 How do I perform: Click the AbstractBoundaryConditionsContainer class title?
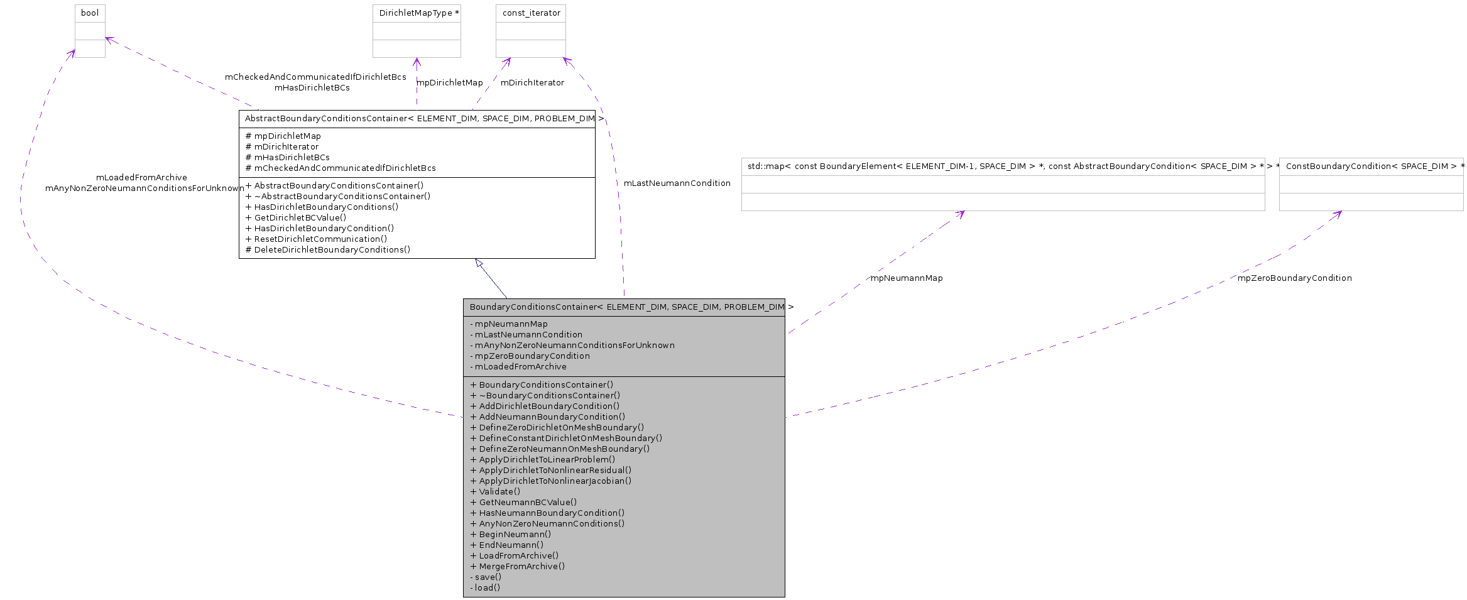point(424,119)
